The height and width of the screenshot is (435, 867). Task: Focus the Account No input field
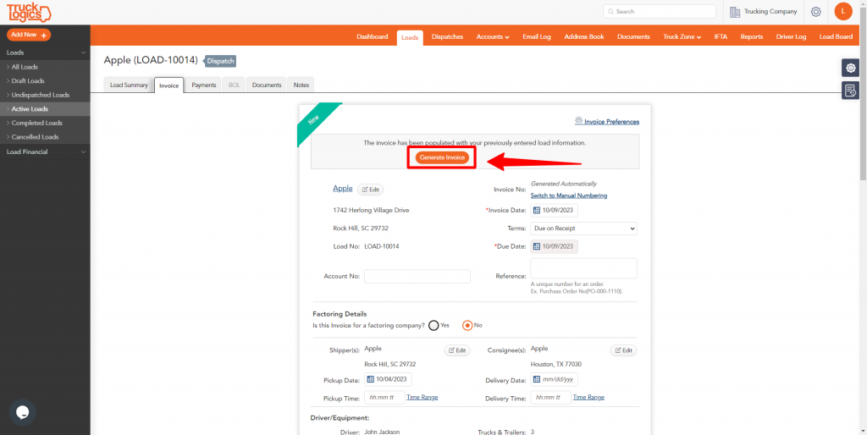pyautogui.click(x=417, y=277)
